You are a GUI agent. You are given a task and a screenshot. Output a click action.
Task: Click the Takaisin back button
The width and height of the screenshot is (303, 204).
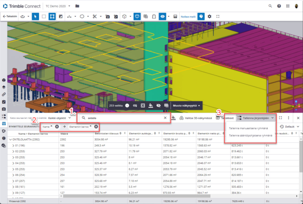click(10, 16)
